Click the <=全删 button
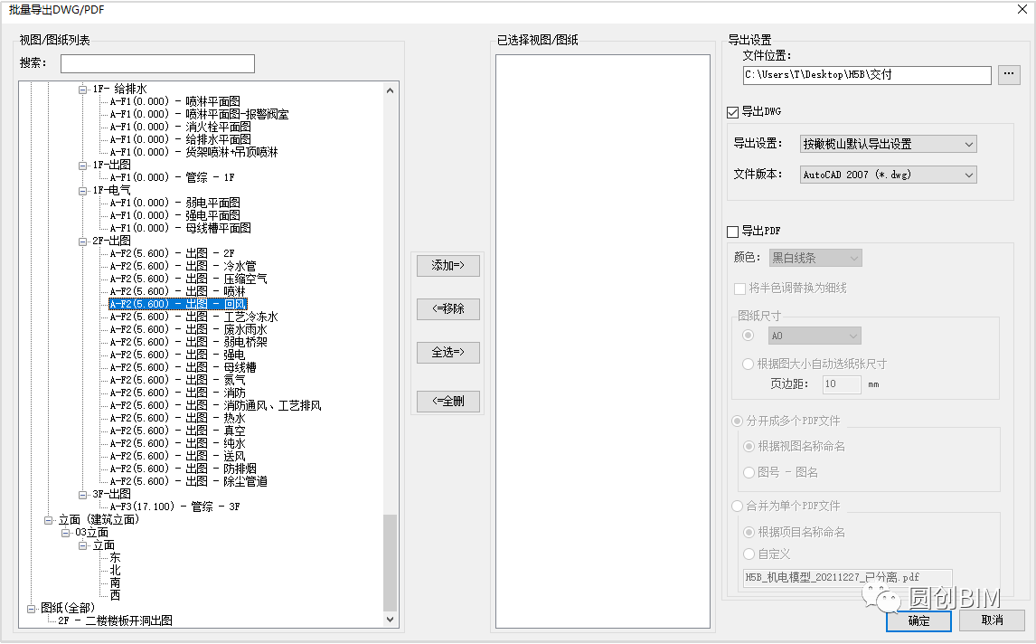The image size is (1036, 644). 448,402
